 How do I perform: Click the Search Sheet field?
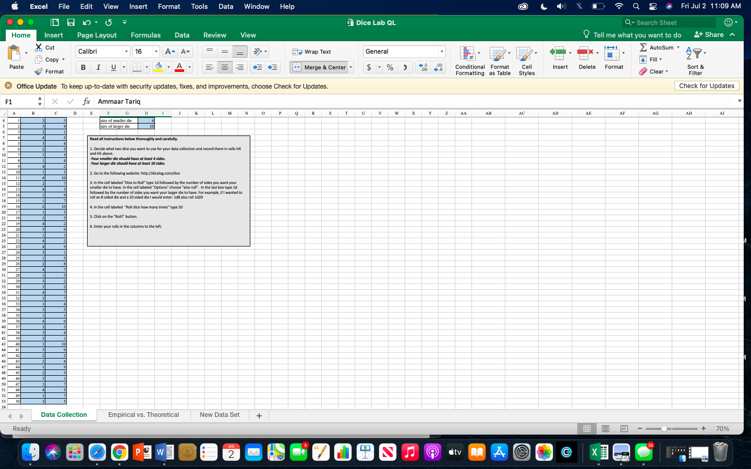(x=670, y=22)
